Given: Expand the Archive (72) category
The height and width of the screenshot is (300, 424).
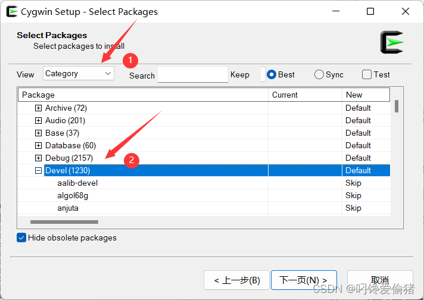Looking at the screenshot, I should tap(38, 108).
